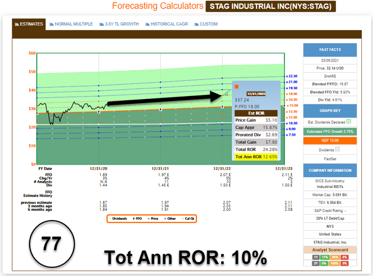Image resolution: width=373 pixels, height=276 pixels.
Task: Click the STAG Industrial, Inc. company name
Action: click(x=330, y=242)
